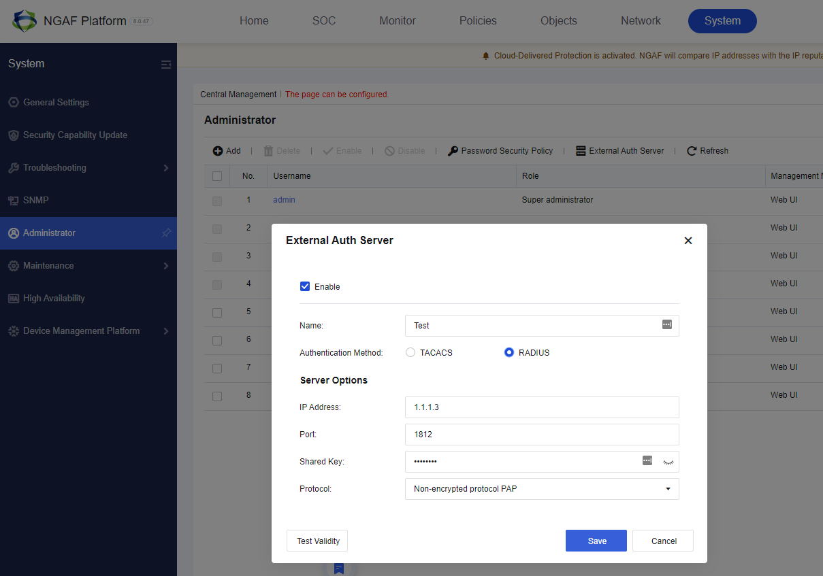Click the SNMP sidebar icon
Viewport: 823px width, 576px height.
pyautogui.click(x=14, y=200)
